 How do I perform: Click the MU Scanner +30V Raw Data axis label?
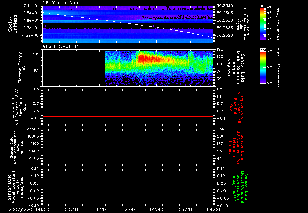pyautogui.click(x=19, y=107)
